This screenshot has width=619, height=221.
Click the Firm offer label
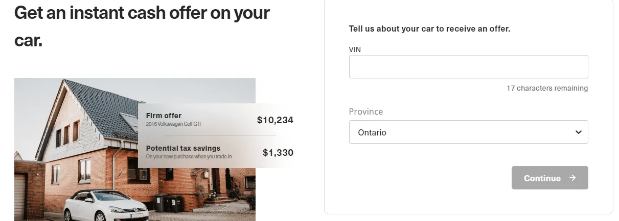point(164,116)
